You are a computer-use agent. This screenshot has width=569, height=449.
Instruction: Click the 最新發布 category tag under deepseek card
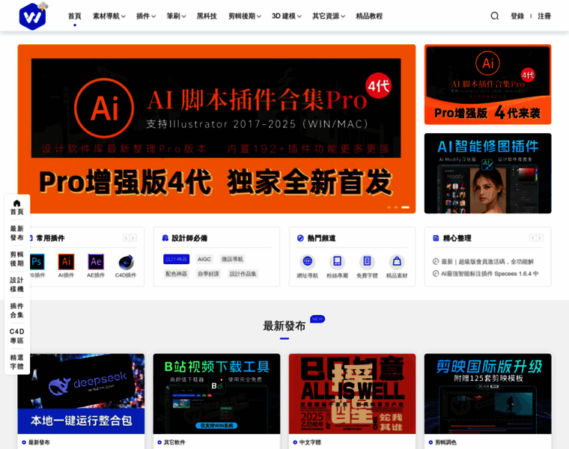[36, 442]
